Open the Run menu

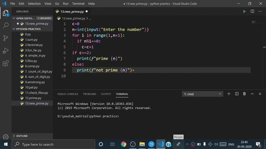click(x=66, y=4)
